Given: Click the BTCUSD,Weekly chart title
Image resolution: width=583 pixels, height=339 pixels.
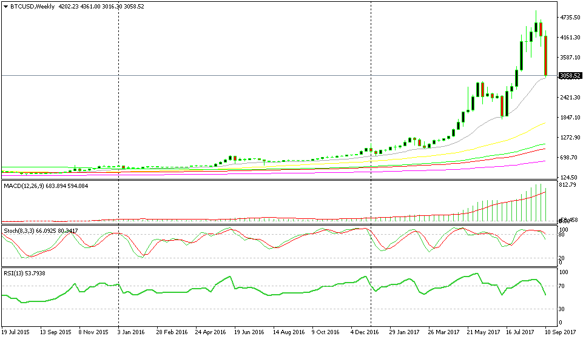Looking at the screenshot, I should [30, 7].
